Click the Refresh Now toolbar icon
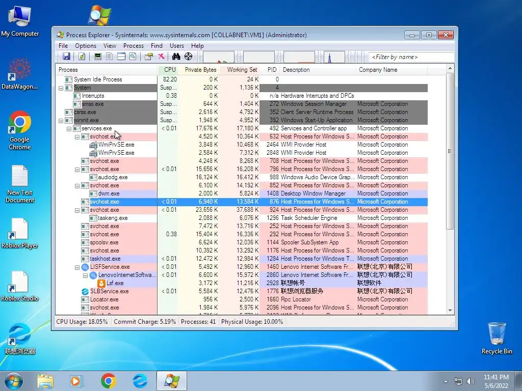Screen dimensions: 522x391 (82, 57)
